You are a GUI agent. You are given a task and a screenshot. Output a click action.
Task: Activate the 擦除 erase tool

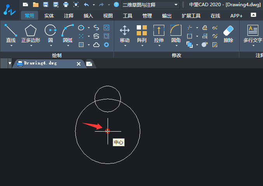[228, 33]
